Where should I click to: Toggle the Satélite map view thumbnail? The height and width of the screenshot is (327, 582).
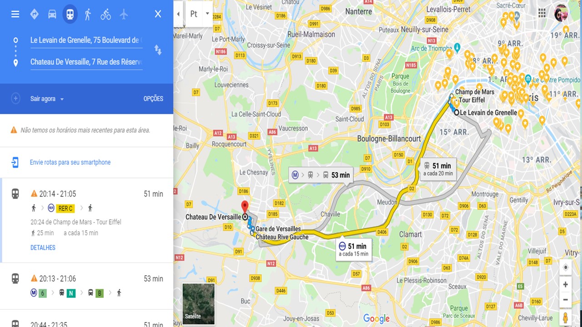click(x=198, y=304)
